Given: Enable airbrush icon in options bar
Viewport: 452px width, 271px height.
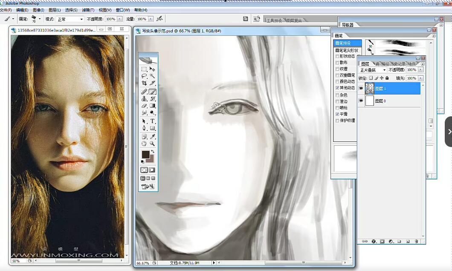Looking at the screenshot, I should pos(159,19).
